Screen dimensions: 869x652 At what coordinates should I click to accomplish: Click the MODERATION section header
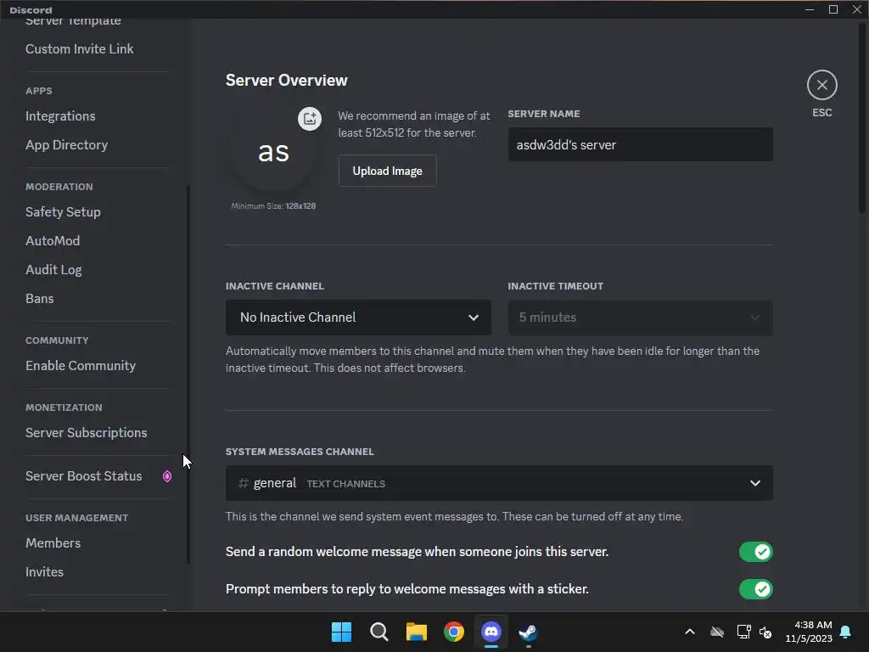click(x=59, y=187)
